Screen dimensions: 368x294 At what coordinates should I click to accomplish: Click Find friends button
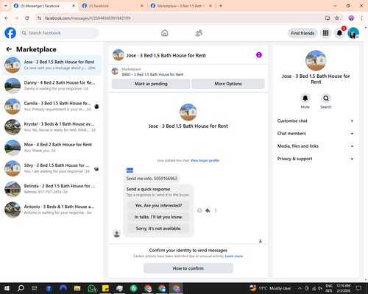pos(302,33)
